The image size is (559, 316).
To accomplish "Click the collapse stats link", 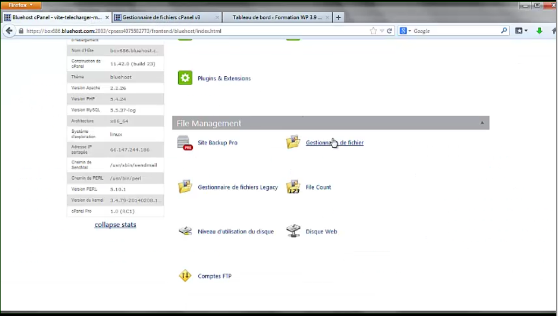I will (x=115, y=225).
